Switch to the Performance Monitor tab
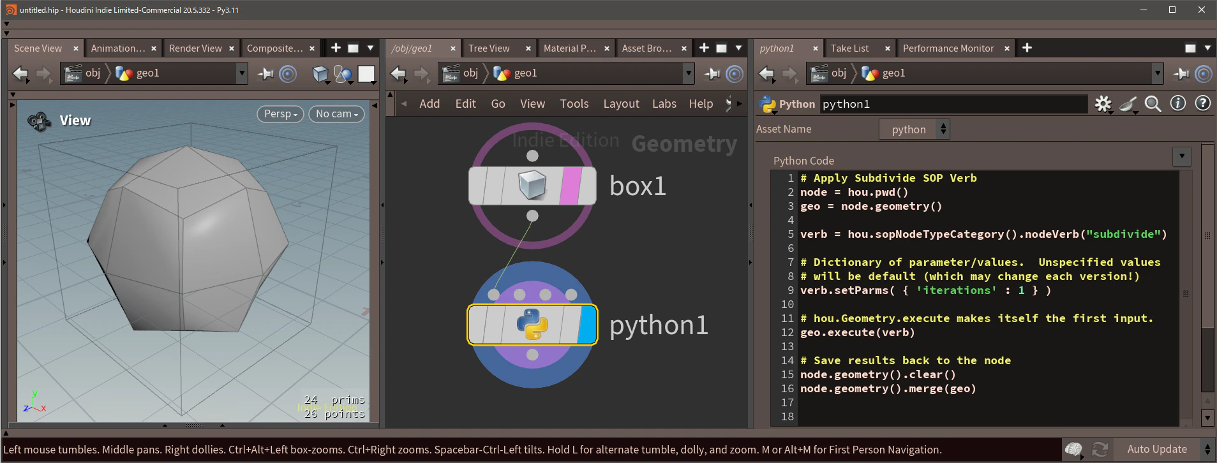Image resolution: width=1217 pixels, height=463 pixels. pos(948,48)
